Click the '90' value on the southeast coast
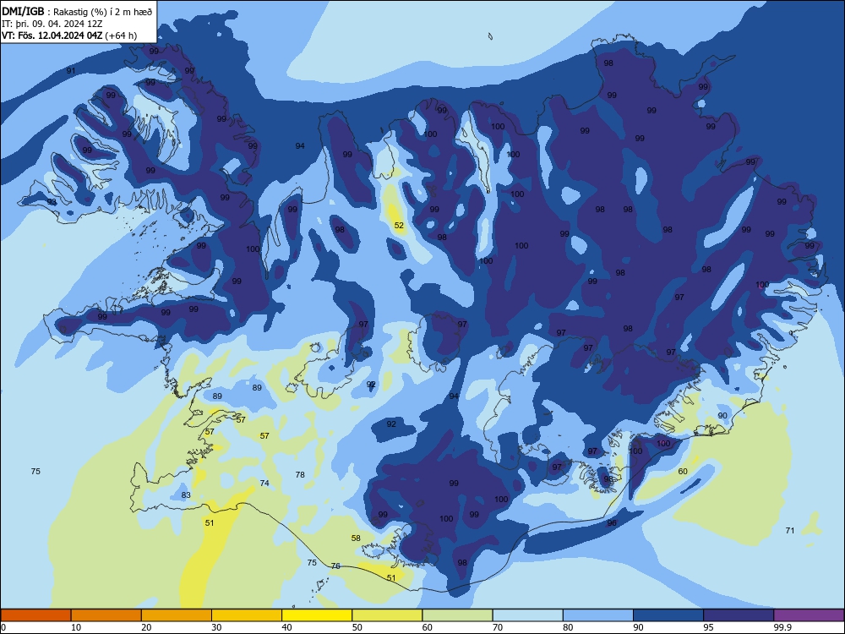This screenshot has height=634, width=845. (722, 415)
